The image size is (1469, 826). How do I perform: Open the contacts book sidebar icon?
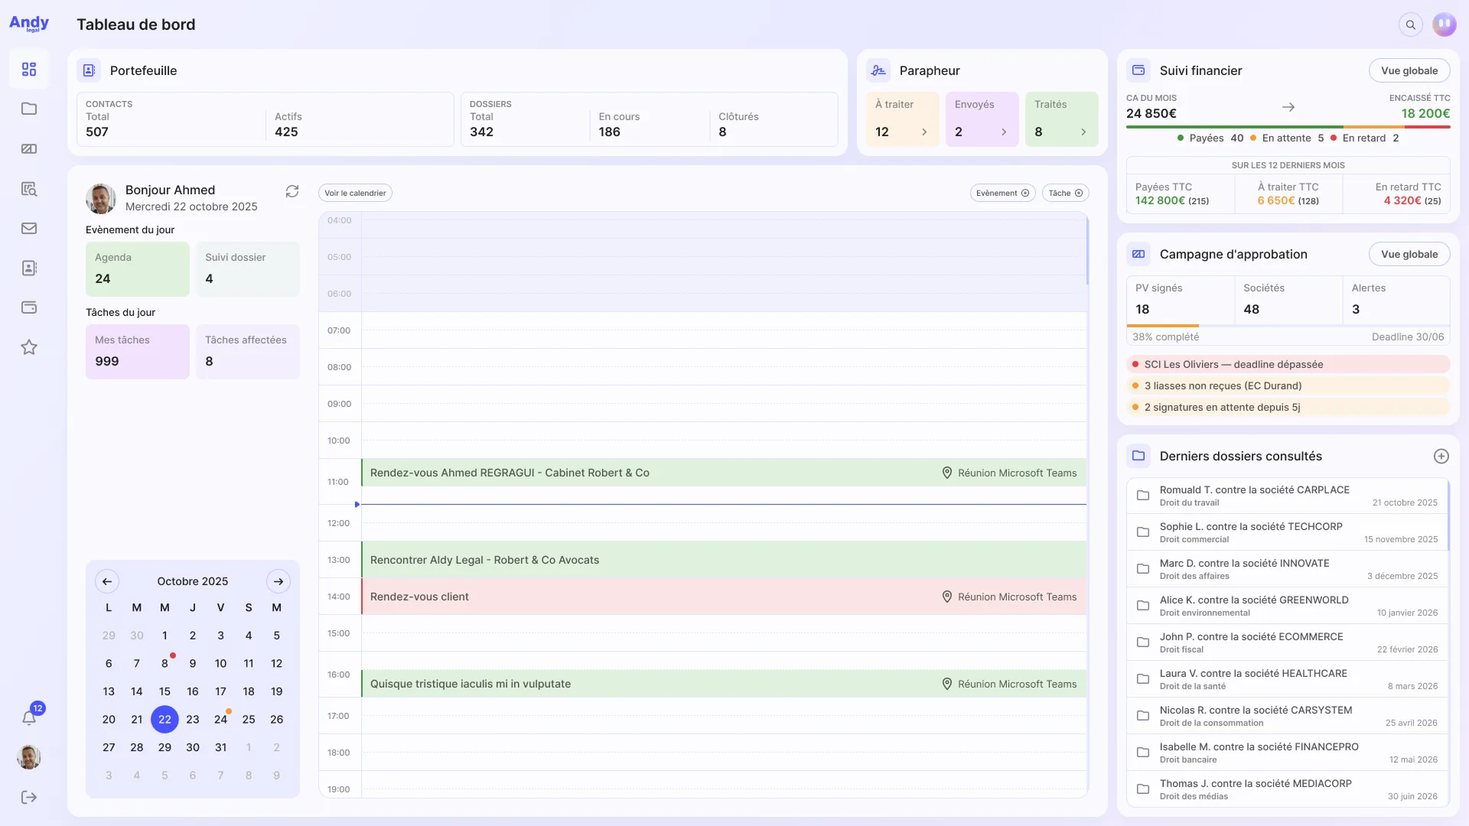(x=29, y=268)
